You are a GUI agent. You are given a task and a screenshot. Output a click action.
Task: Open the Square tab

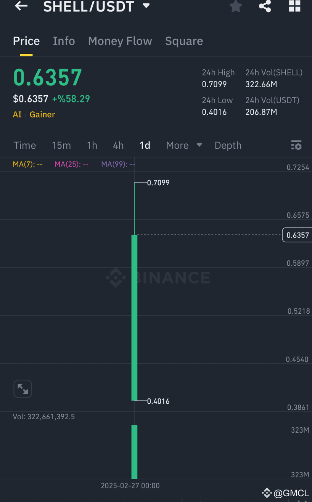(184, 41)
